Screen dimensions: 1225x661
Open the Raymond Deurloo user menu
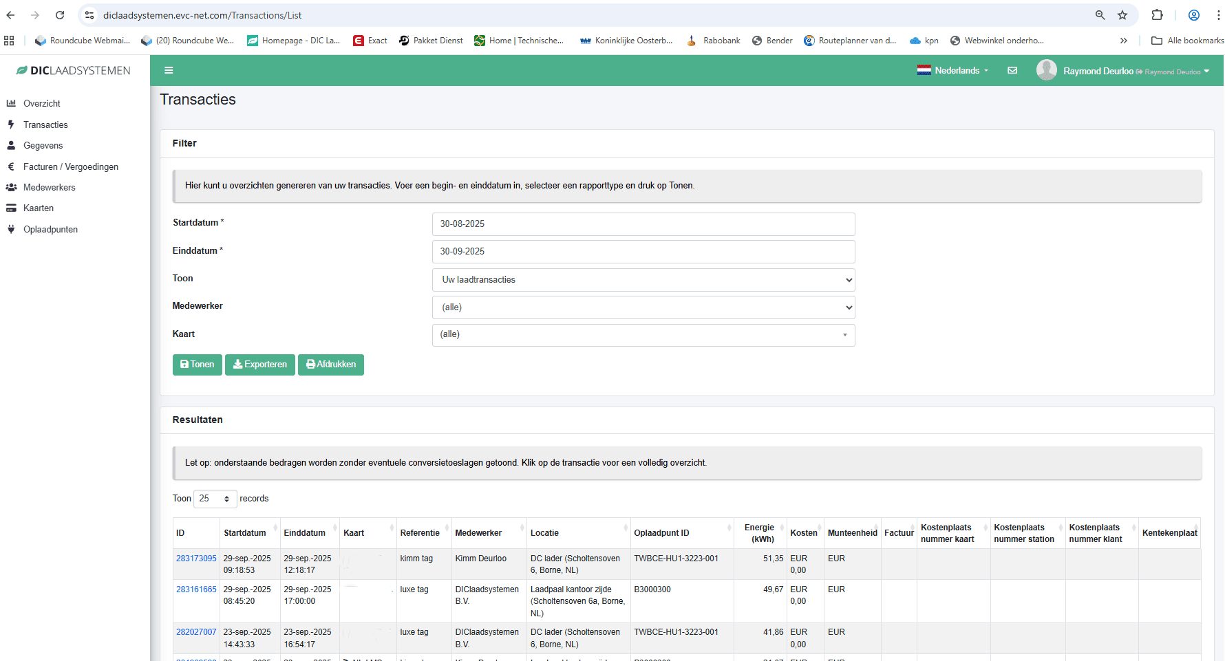coord(1123,70)
